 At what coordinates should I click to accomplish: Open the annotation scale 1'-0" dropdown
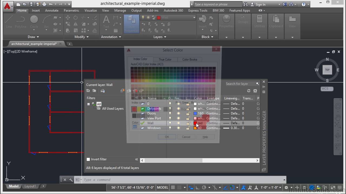(x=271, y=188)
